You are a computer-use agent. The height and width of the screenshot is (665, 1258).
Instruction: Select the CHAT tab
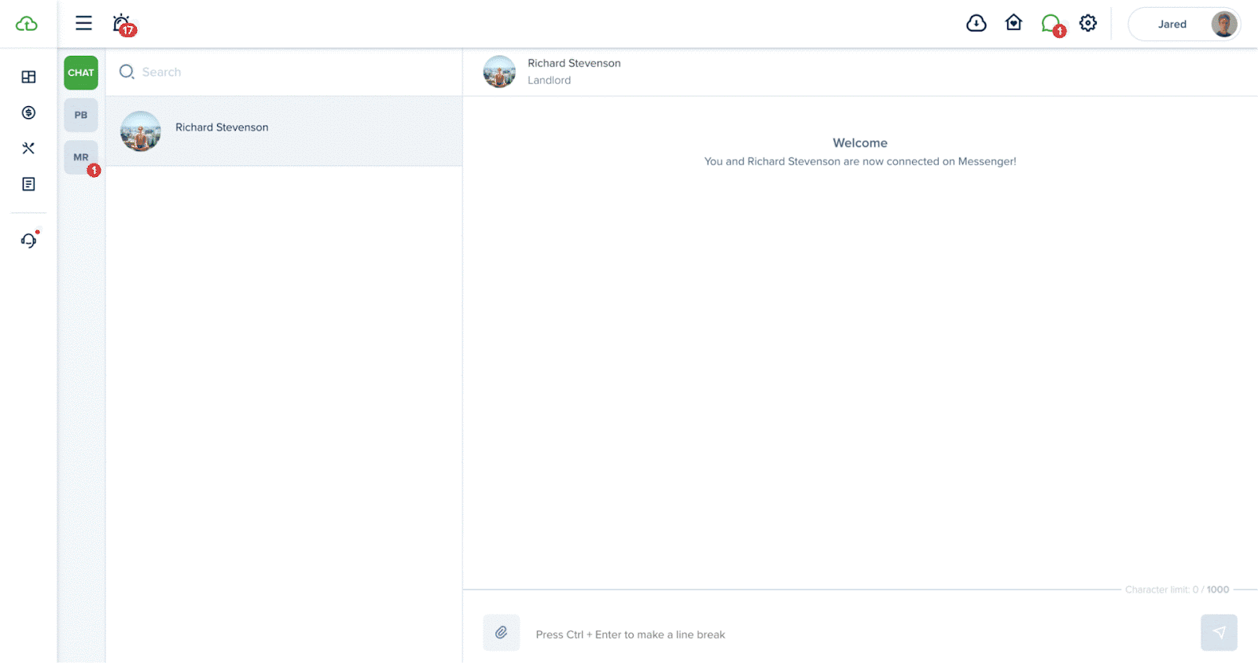tap(81, 72)
